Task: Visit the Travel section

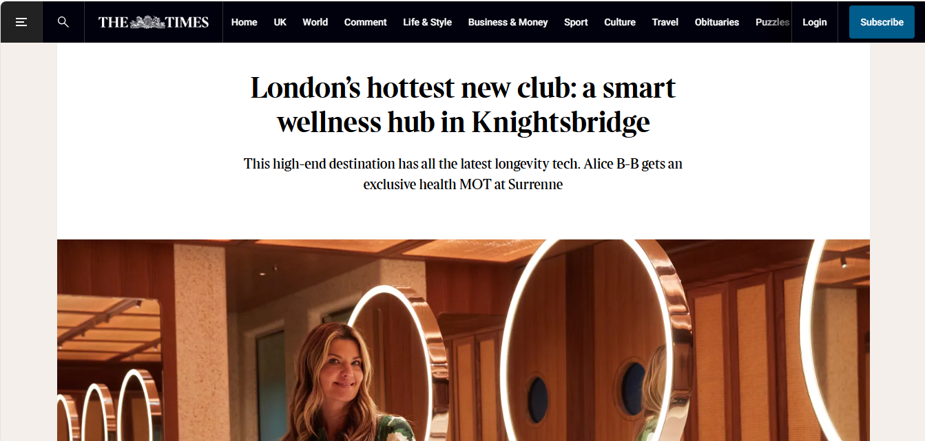Action: click(x=665, y=22)
